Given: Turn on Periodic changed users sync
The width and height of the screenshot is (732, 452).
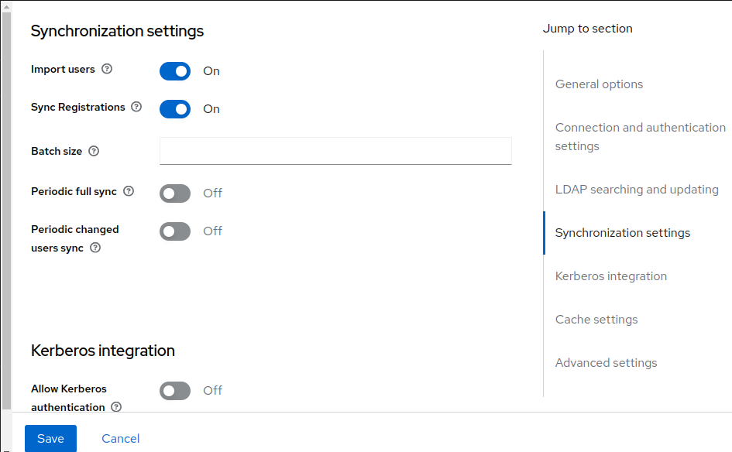Looking at the screenshot, I should (174, 231).
